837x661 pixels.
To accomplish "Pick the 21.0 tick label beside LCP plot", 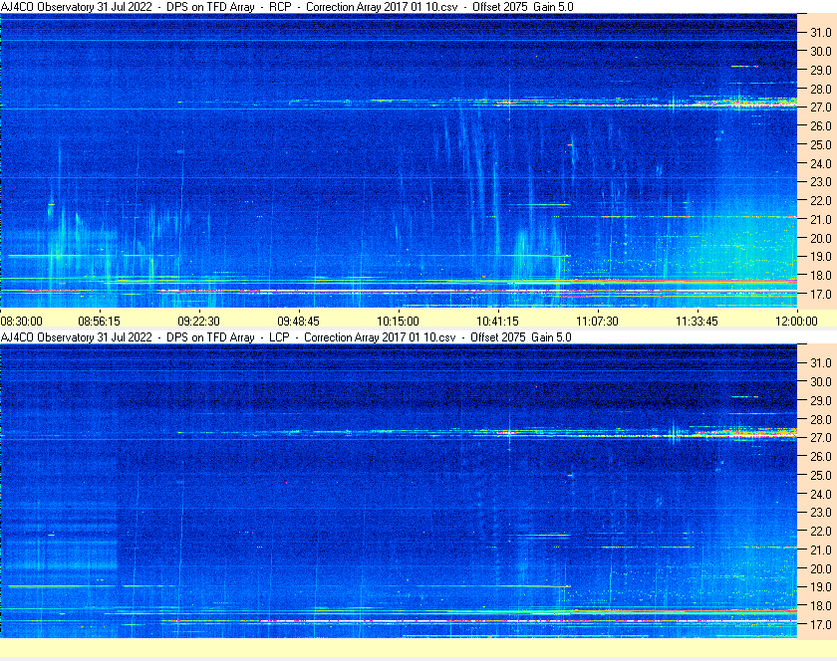I will tap(821, 550).
